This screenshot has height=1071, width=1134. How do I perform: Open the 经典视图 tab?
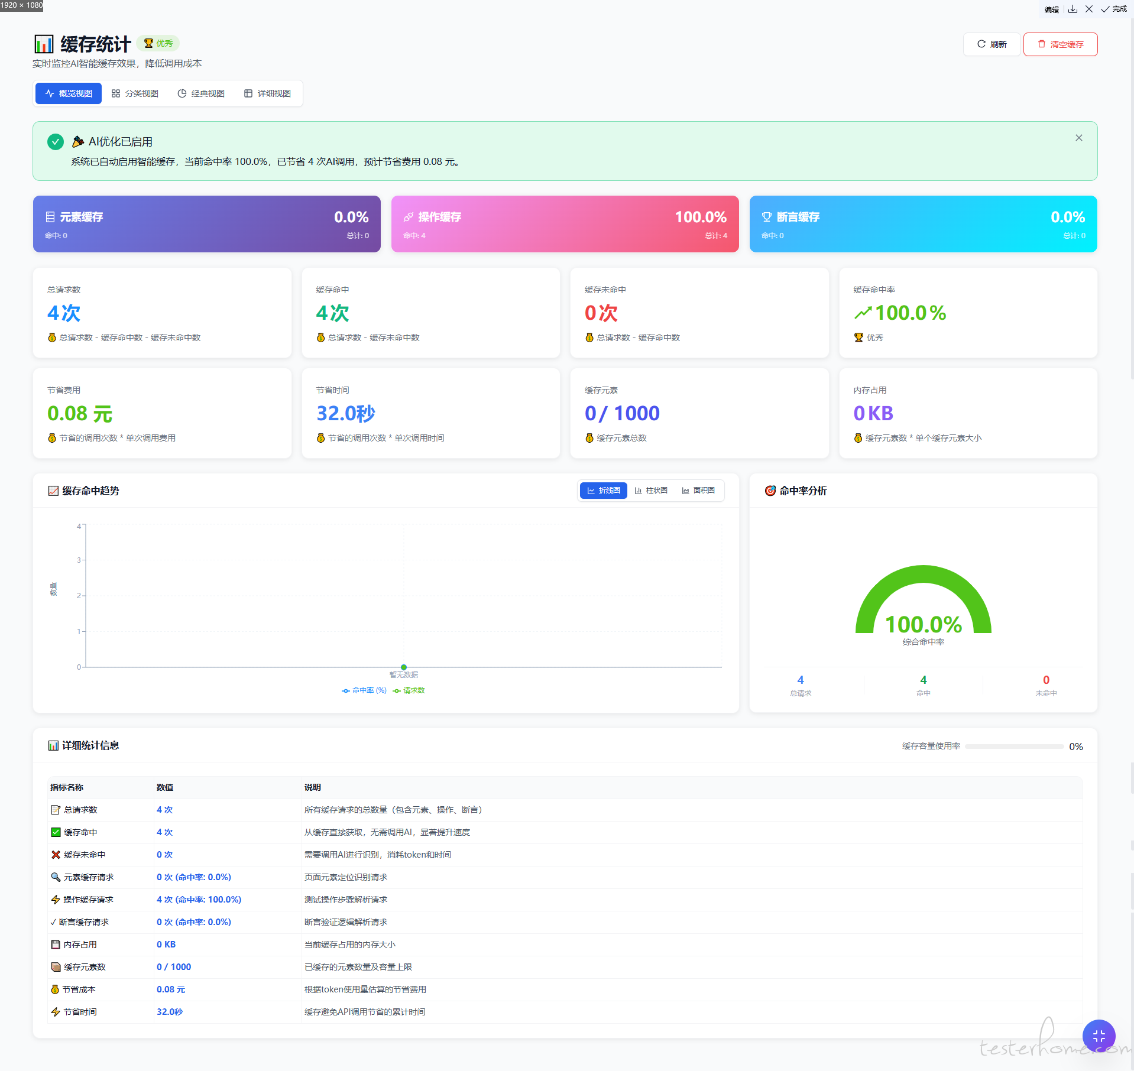(202, 93)
